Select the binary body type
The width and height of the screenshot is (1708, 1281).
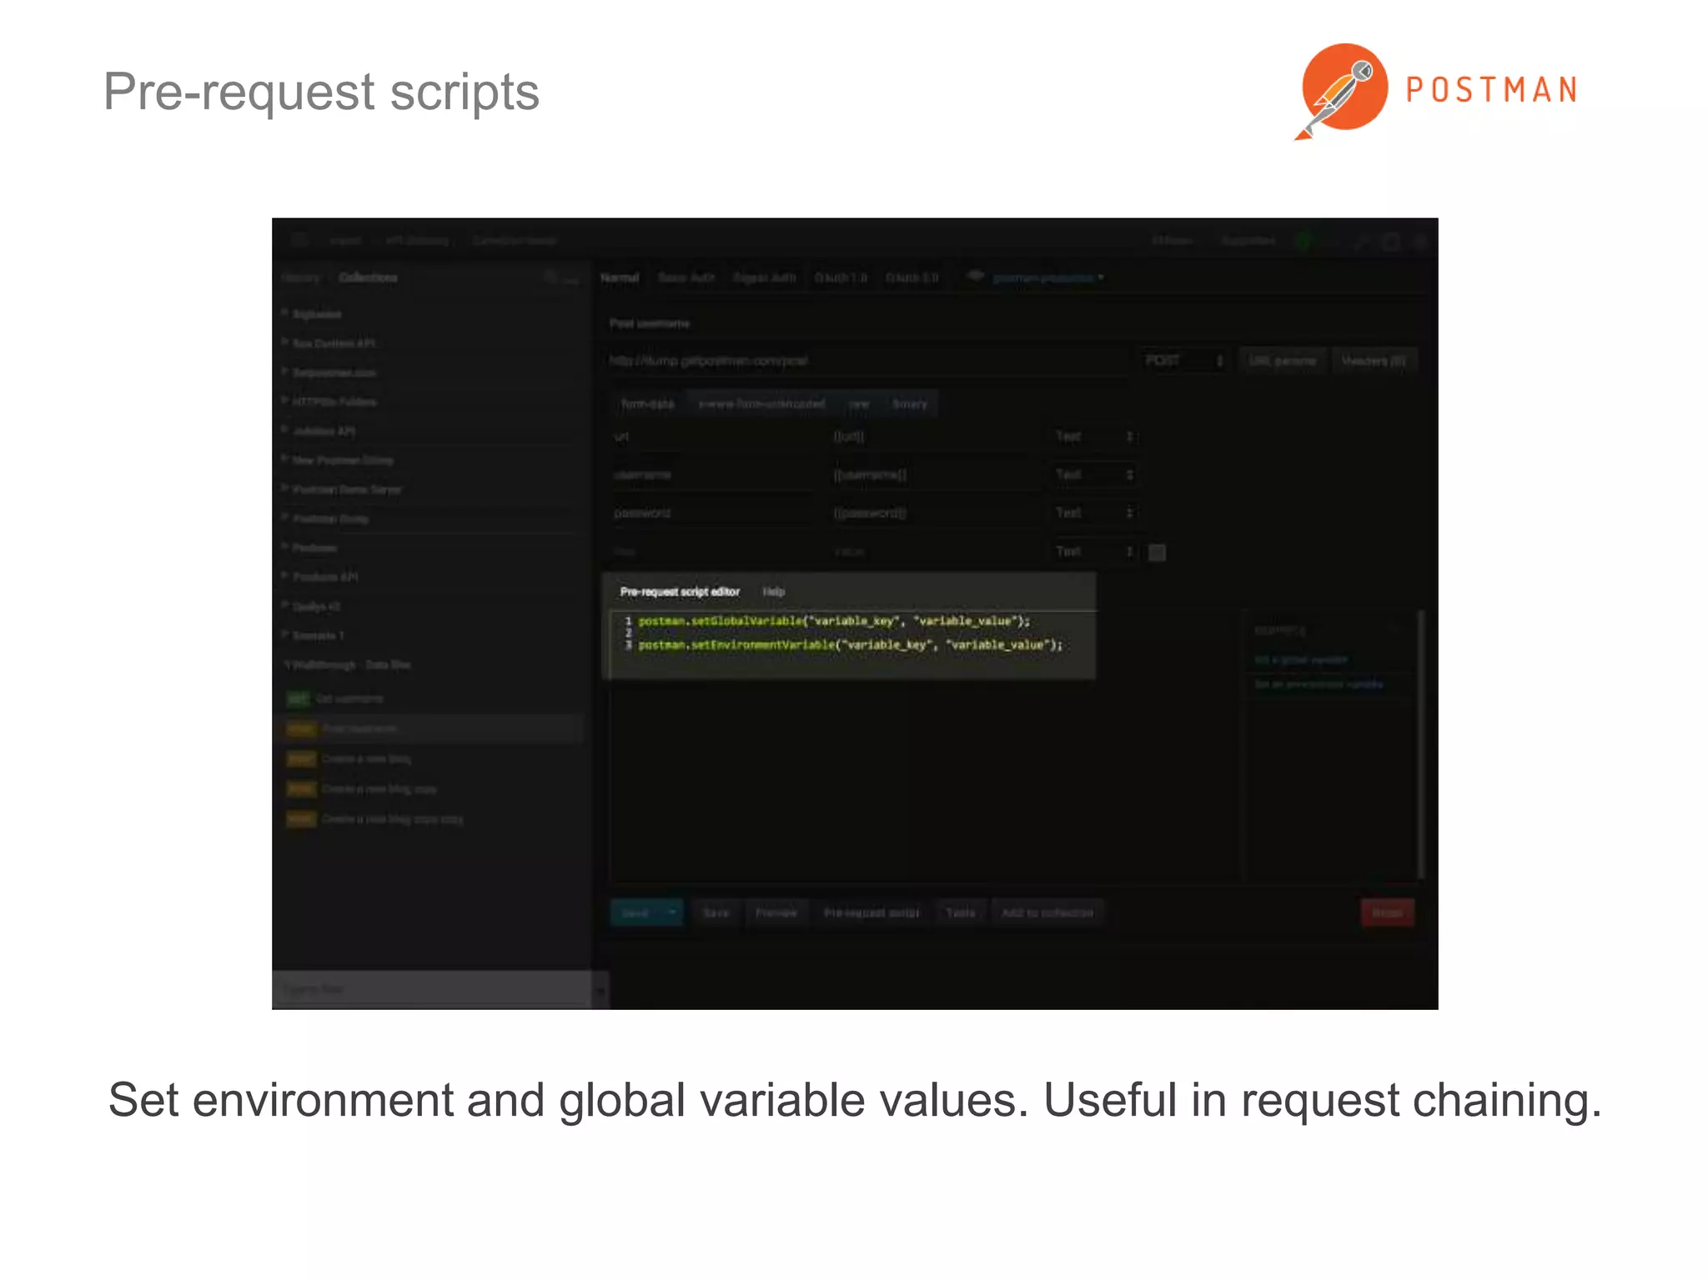click(x=910, y=404)
